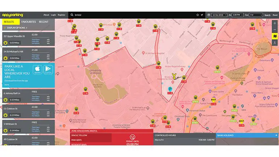Switch to Favourites tab

click(x=29, y=22)
